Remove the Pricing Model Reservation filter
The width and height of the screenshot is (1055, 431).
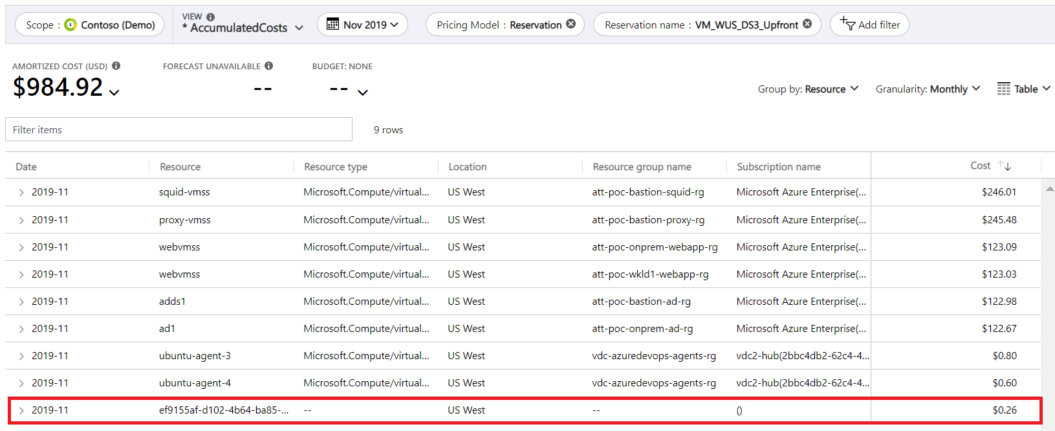[571, 24]
